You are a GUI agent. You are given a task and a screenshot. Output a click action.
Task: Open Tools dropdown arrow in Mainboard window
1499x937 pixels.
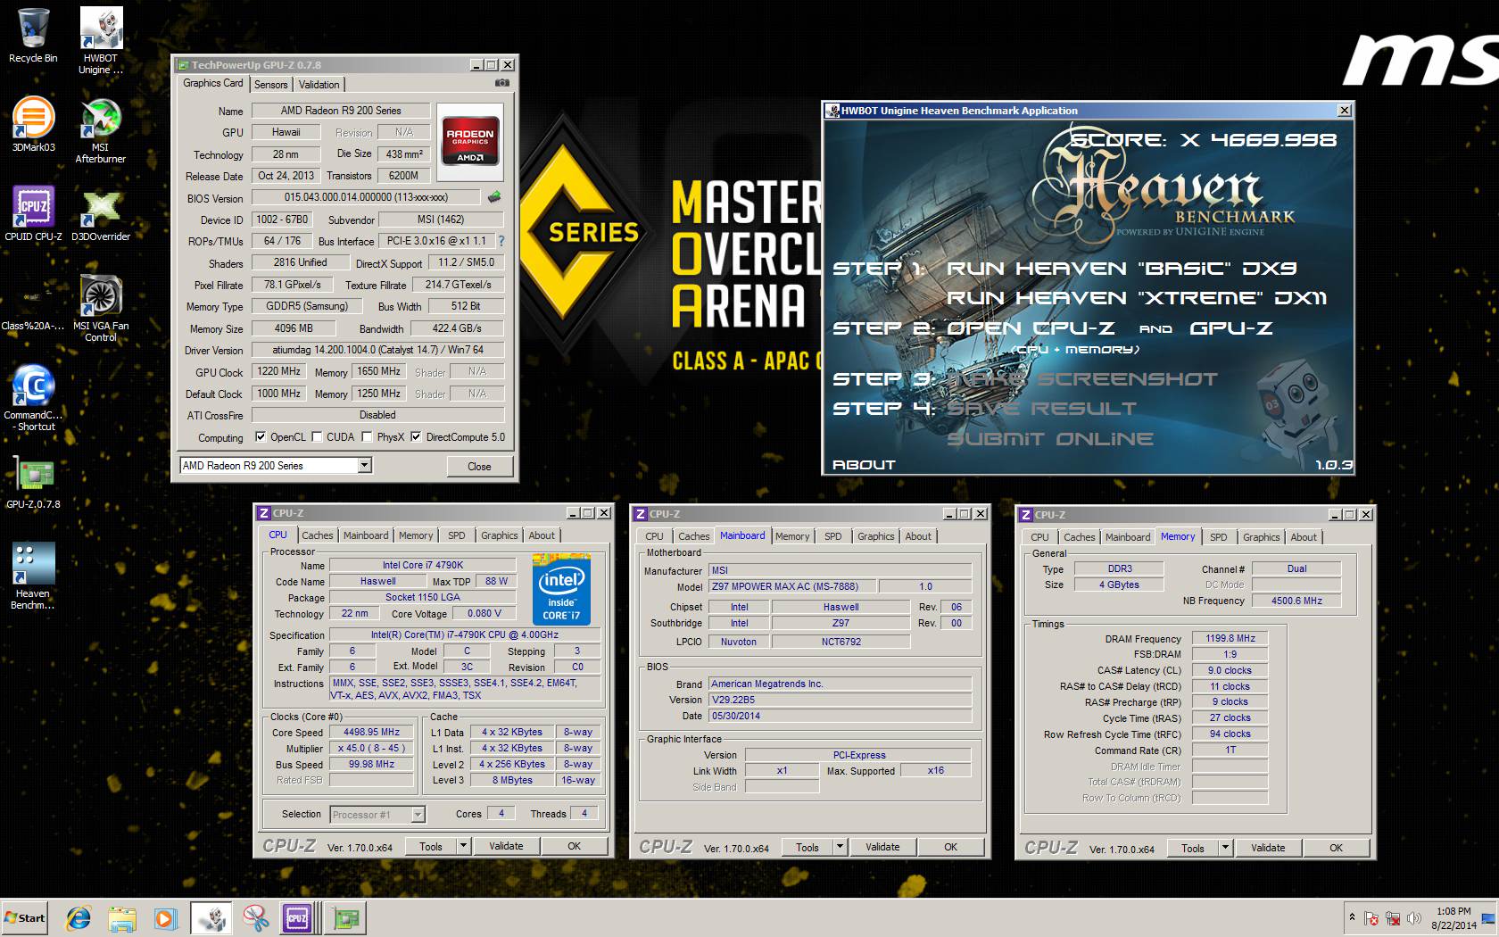tap(840, 846)
